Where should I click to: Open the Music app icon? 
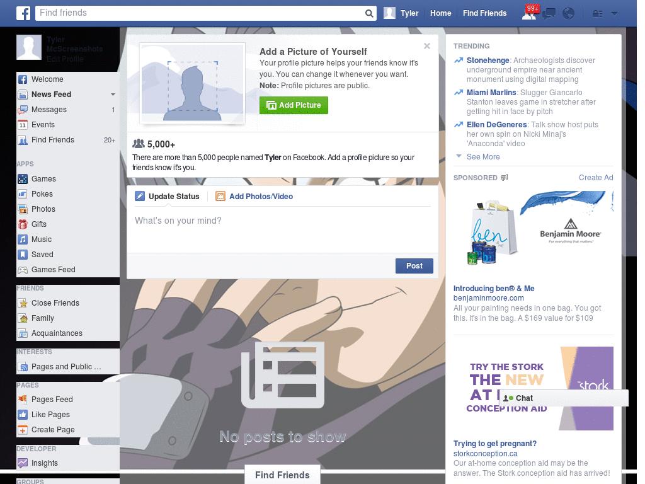coord(23,239)
